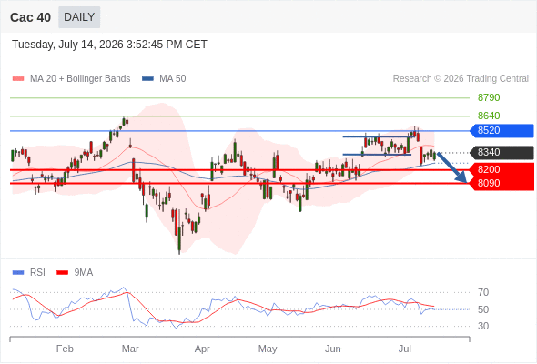Click the Mar label on time axis

pos(130,349)
